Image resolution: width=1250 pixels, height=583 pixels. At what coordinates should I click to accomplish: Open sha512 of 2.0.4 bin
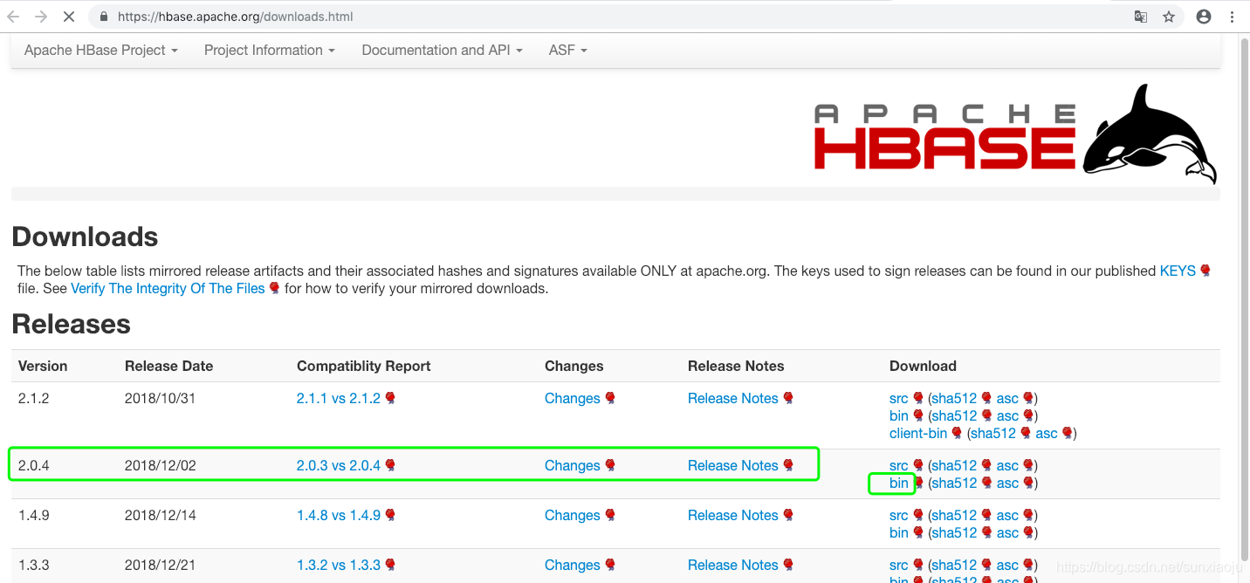954,483
